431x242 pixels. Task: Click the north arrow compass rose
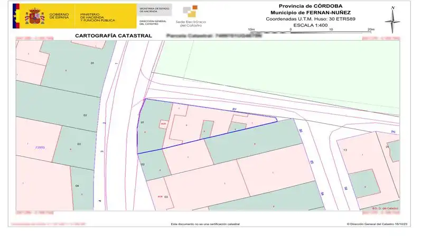pos(392,20)
